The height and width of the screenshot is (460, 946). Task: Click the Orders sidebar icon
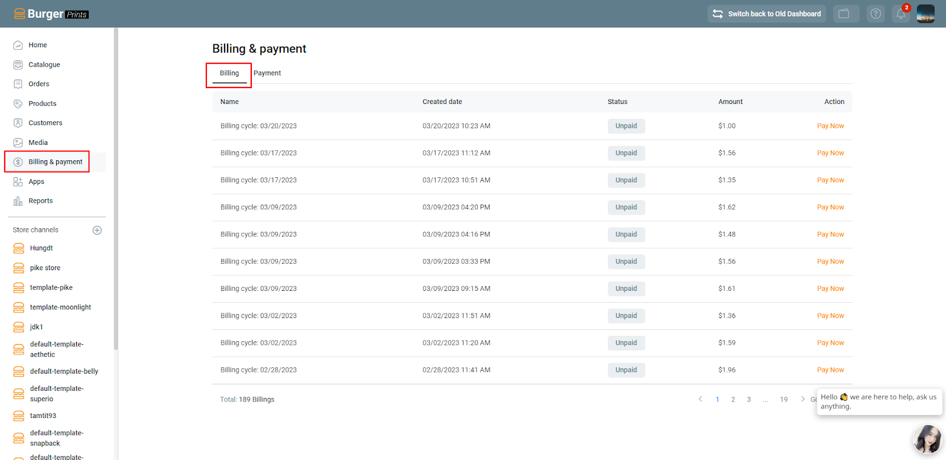18,84
